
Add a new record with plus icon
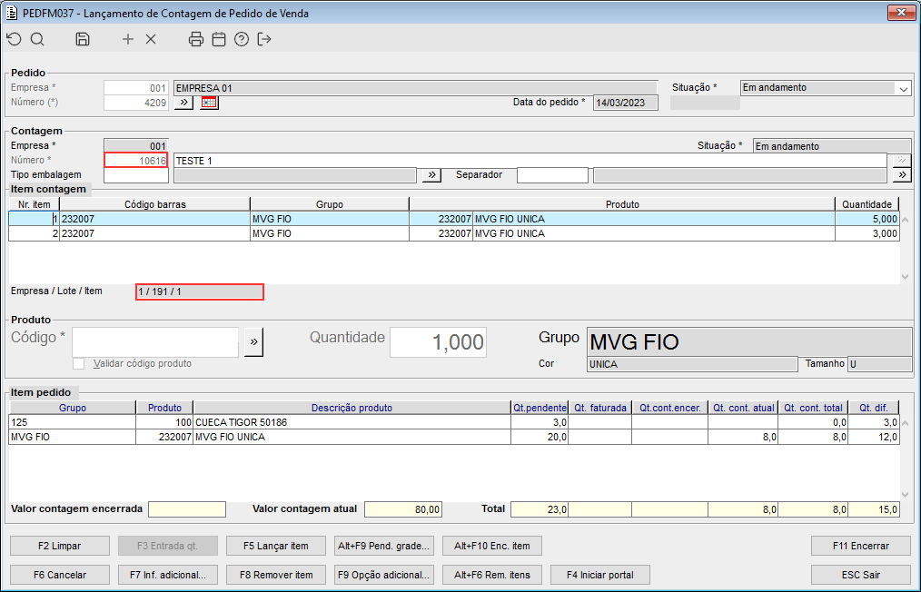click(x=128, y=39)
